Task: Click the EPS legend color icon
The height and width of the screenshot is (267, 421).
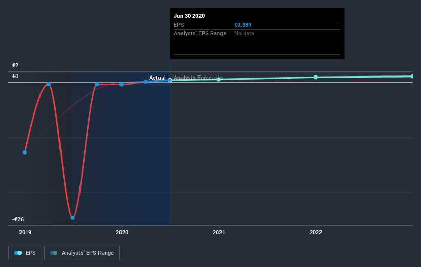Action: point(18,253)
